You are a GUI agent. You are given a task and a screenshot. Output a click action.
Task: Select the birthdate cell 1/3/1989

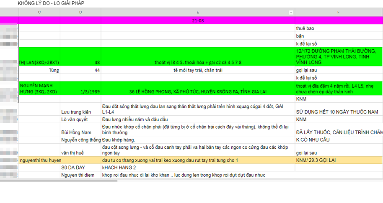tap(80, 91)
